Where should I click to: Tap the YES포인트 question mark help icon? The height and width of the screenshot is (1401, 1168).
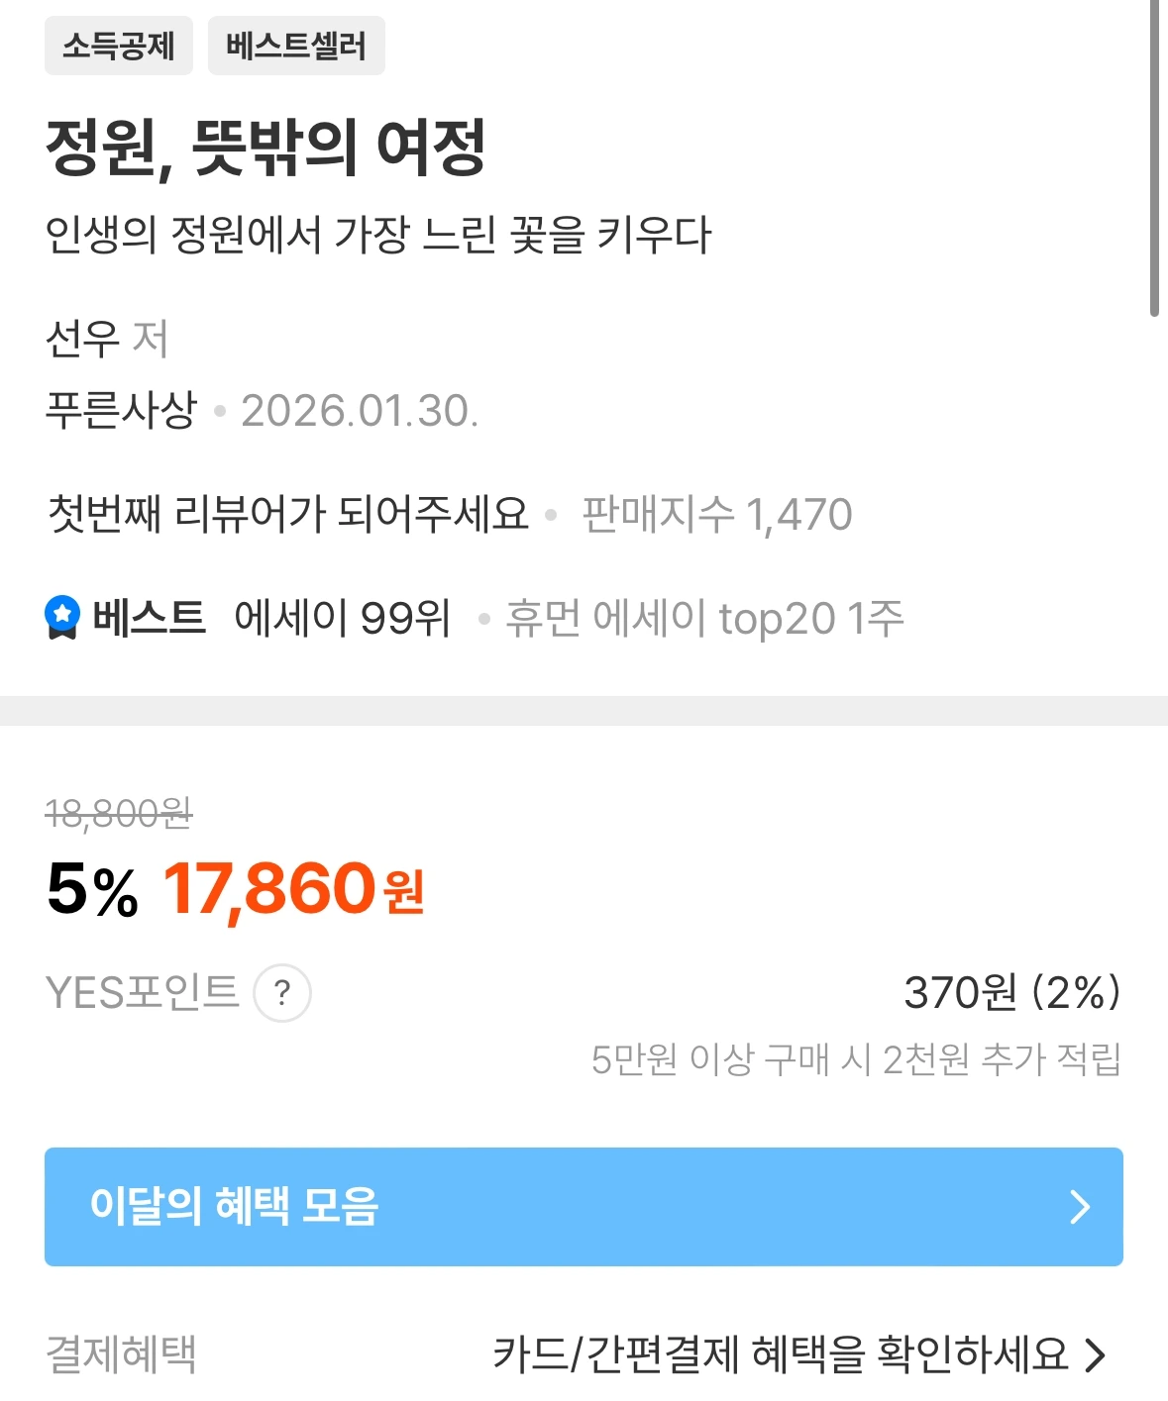[x=282, y=992]
